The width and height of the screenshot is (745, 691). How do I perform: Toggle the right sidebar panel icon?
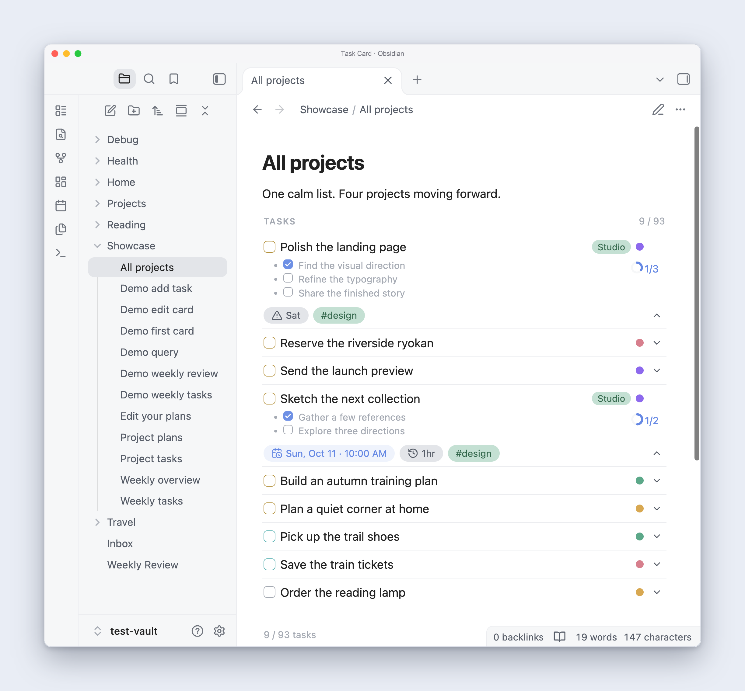[x=683, y=79]
